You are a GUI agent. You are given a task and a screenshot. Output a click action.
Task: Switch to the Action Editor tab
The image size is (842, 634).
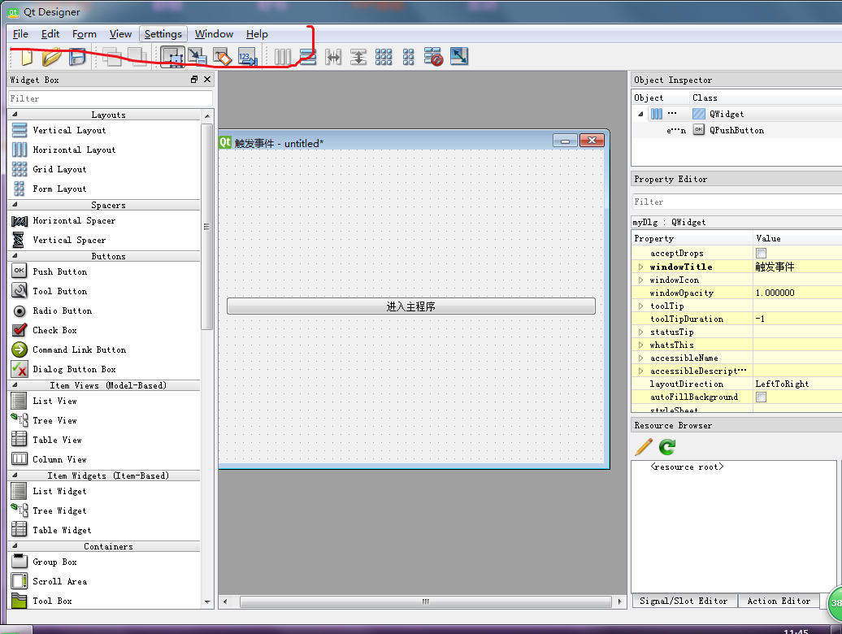tap(779, 601)
